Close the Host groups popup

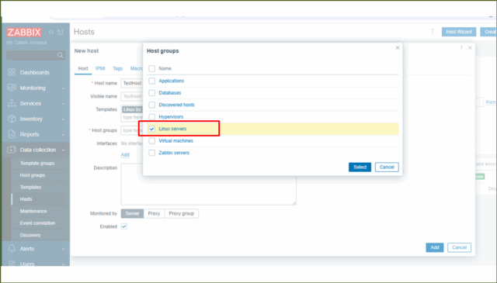398,48
